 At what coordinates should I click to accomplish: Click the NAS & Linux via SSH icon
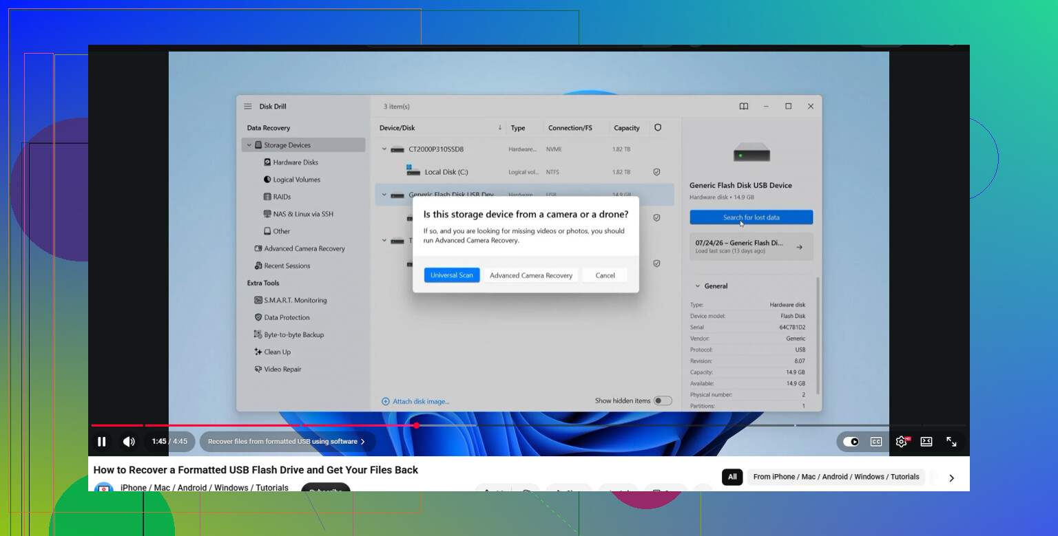click(267, 214)
